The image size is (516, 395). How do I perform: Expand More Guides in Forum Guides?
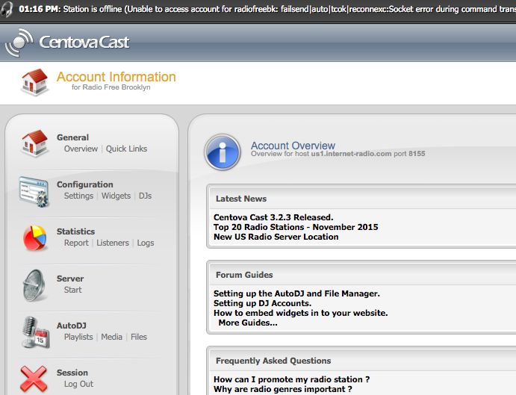point(247,323)
